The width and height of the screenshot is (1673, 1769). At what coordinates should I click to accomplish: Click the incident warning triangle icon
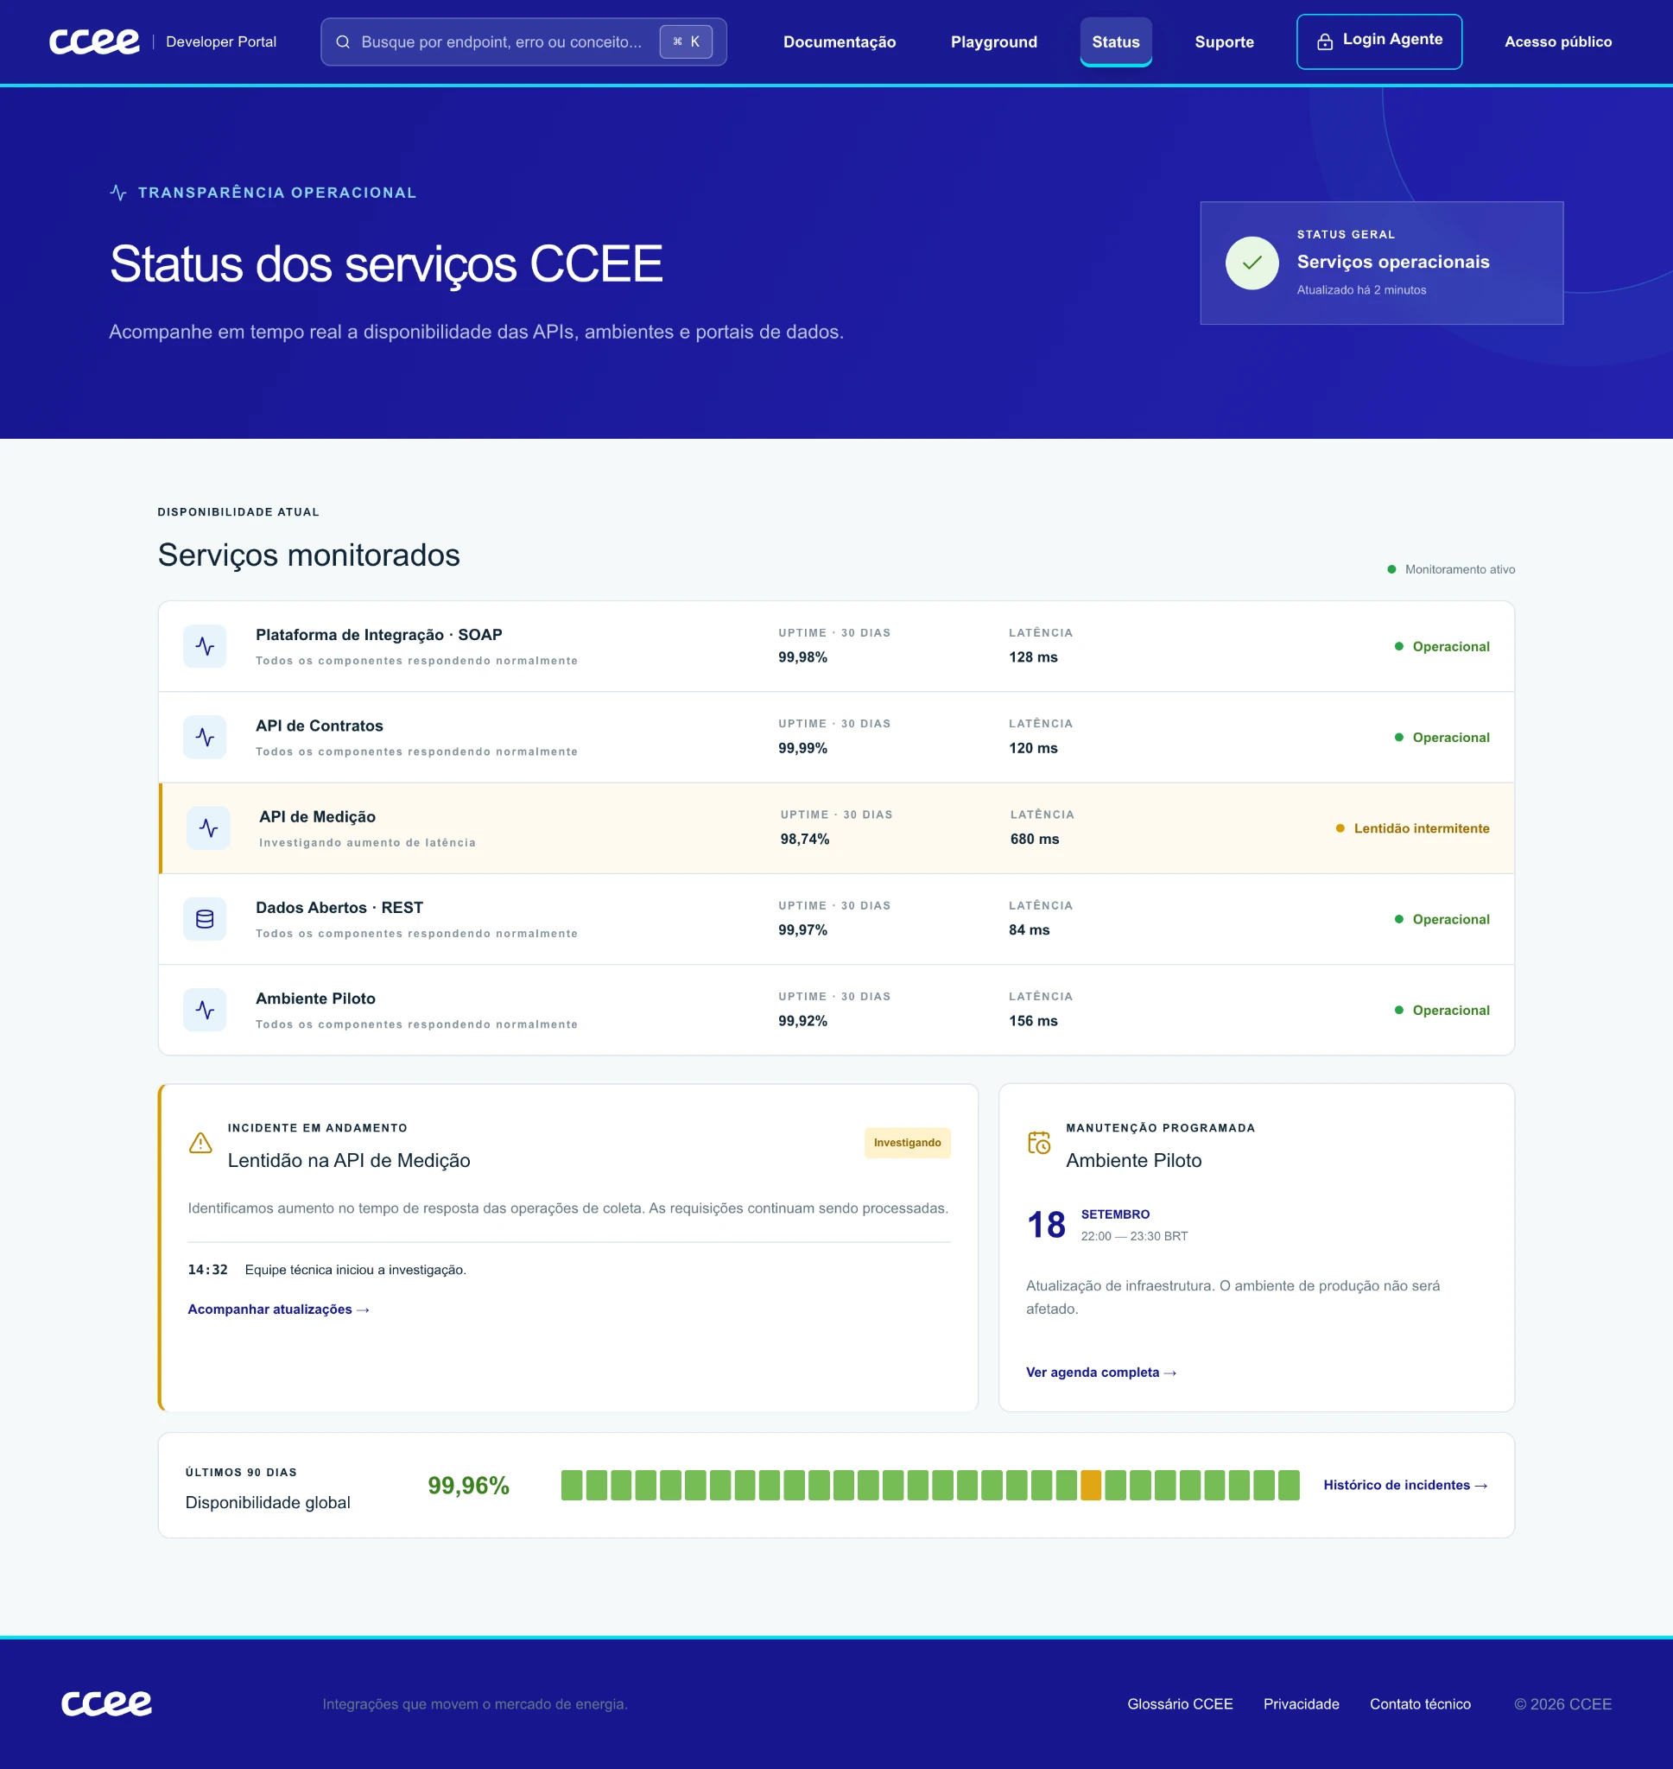(x=200, y=1143)
